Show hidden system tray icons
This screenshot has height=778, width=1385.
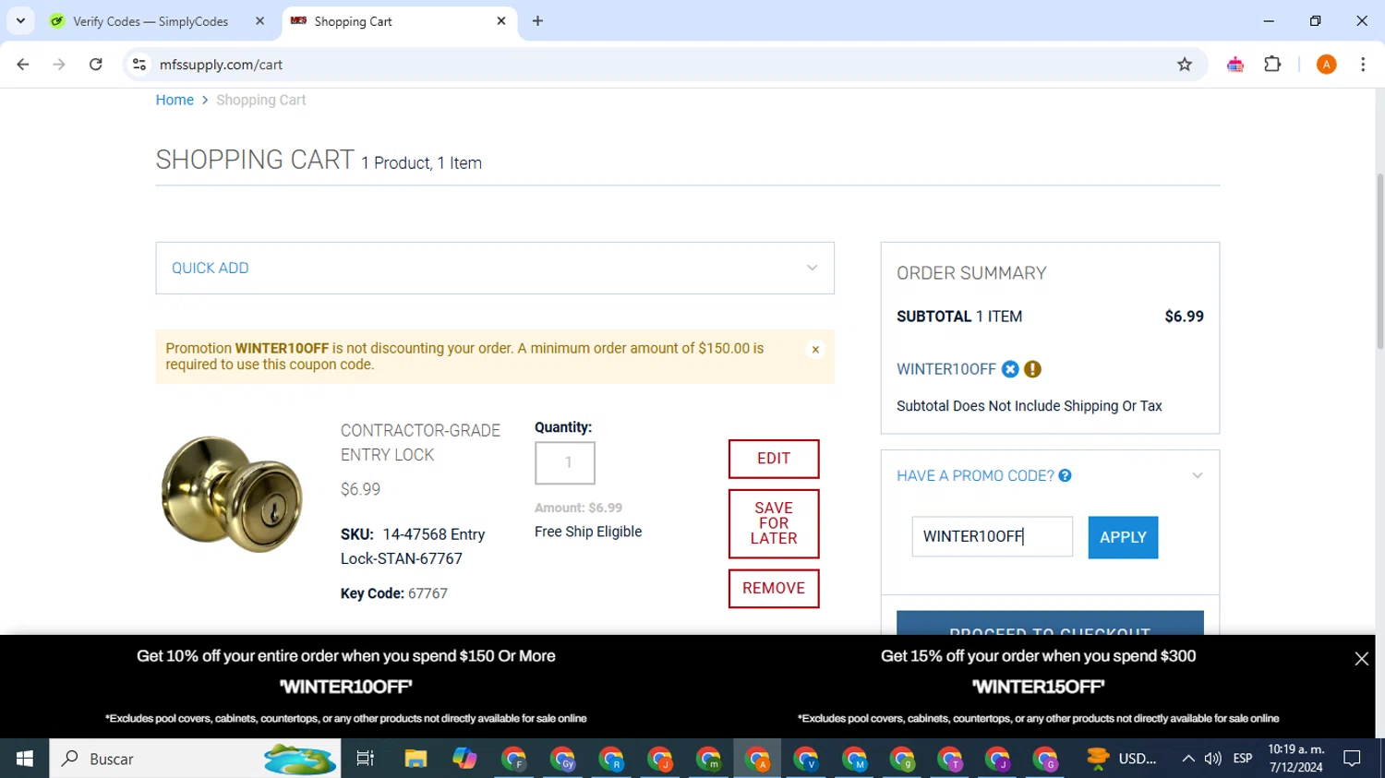click(x=1188, y=759)
